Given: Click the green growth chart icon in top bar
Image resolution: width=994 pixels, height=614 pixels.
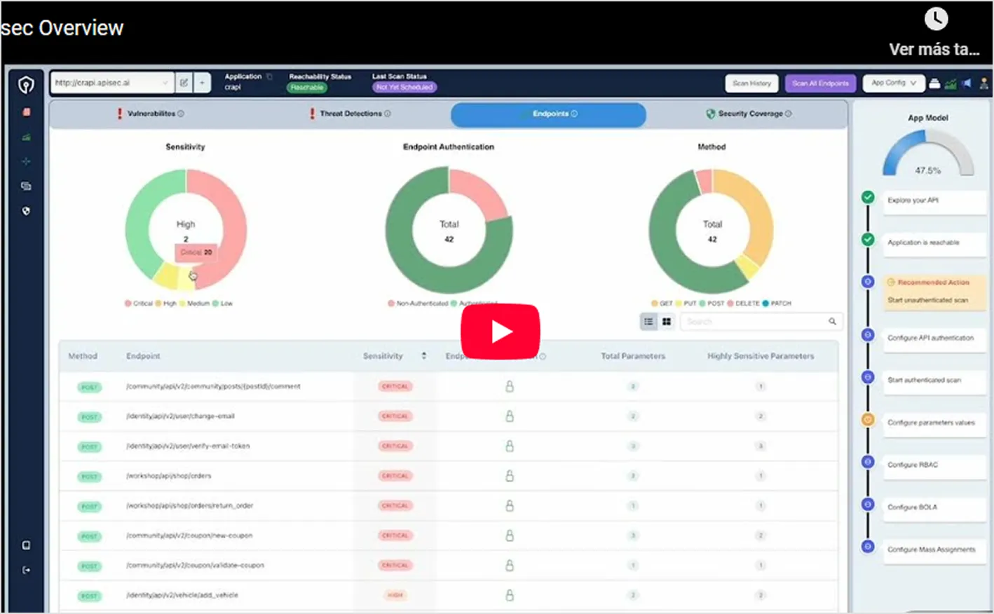Looking at the screenshot, I should tap(951, 83).
